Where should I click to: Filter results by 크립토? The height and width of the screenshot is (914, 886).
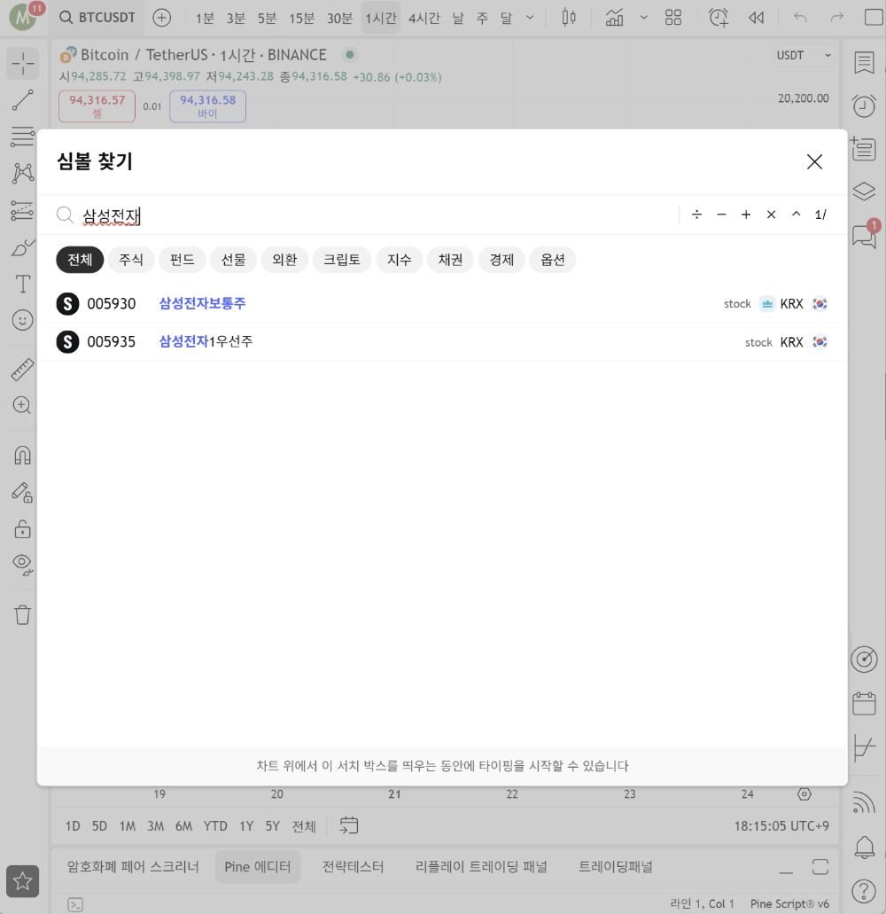(x=342, y=260)
